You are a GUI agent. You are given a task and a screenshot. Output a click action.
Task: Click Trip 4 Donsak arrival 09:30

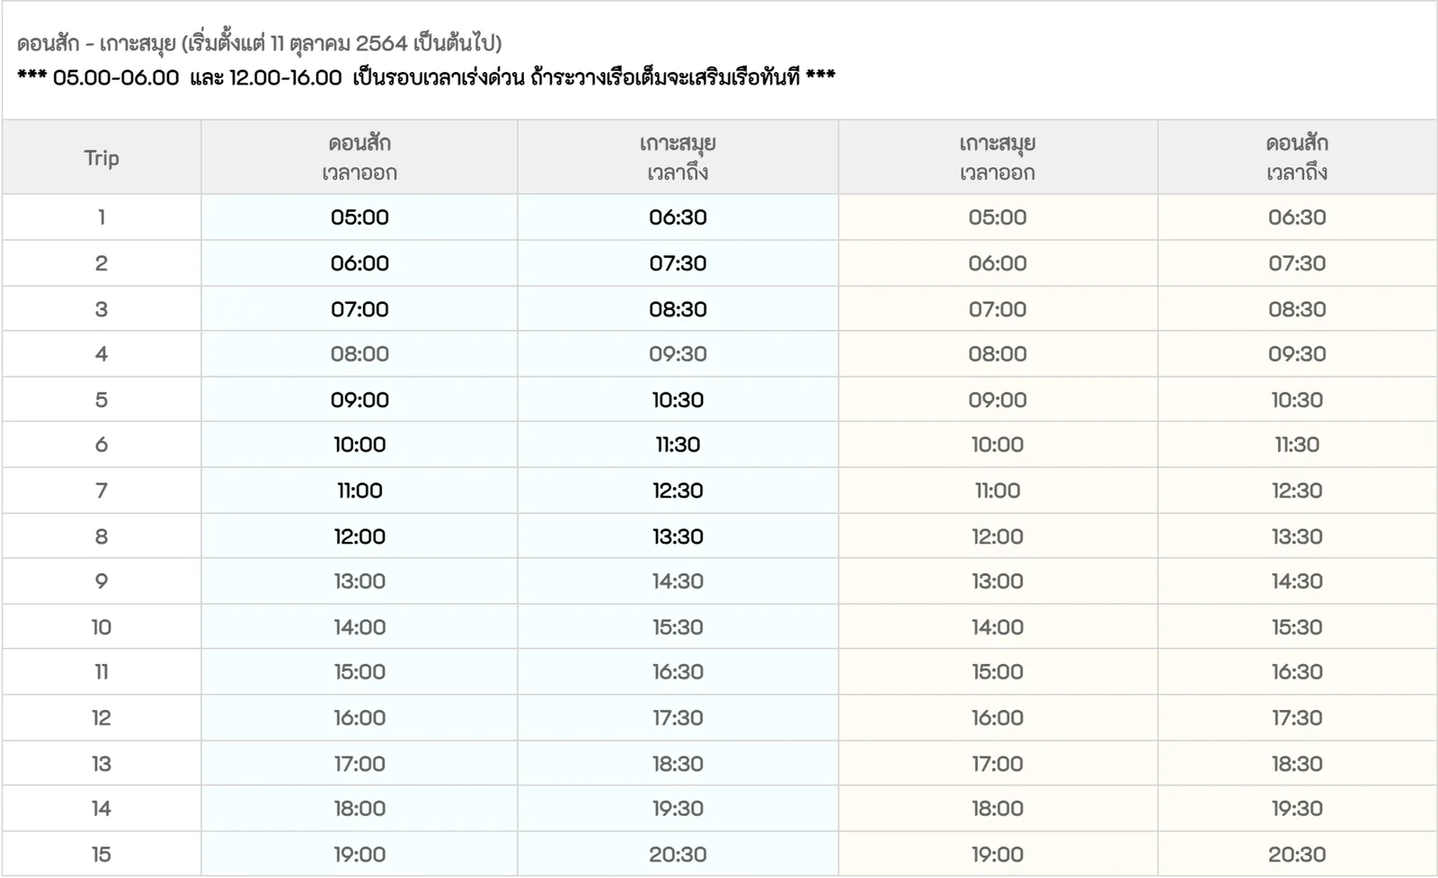(1297, 354)
